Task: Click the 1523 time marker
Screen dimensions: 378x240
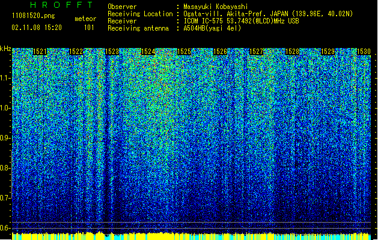Action: pos(112,52)
